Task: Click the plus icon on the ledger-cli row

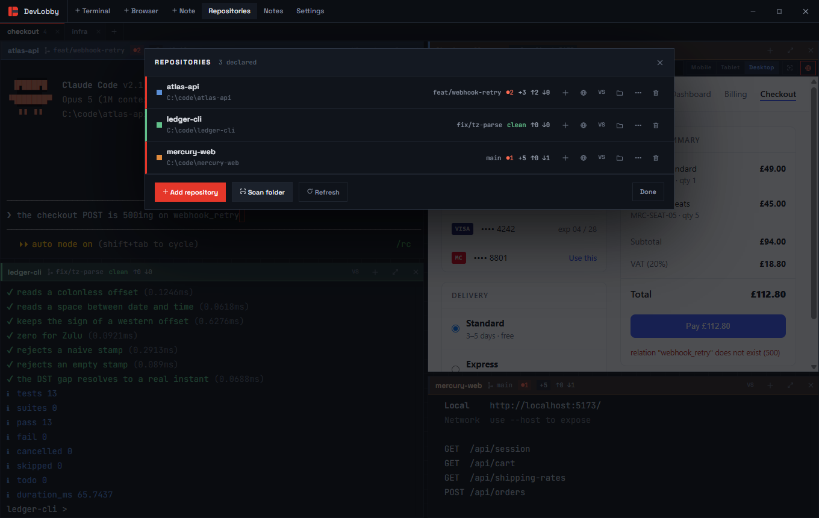Action: coord(565,125)
